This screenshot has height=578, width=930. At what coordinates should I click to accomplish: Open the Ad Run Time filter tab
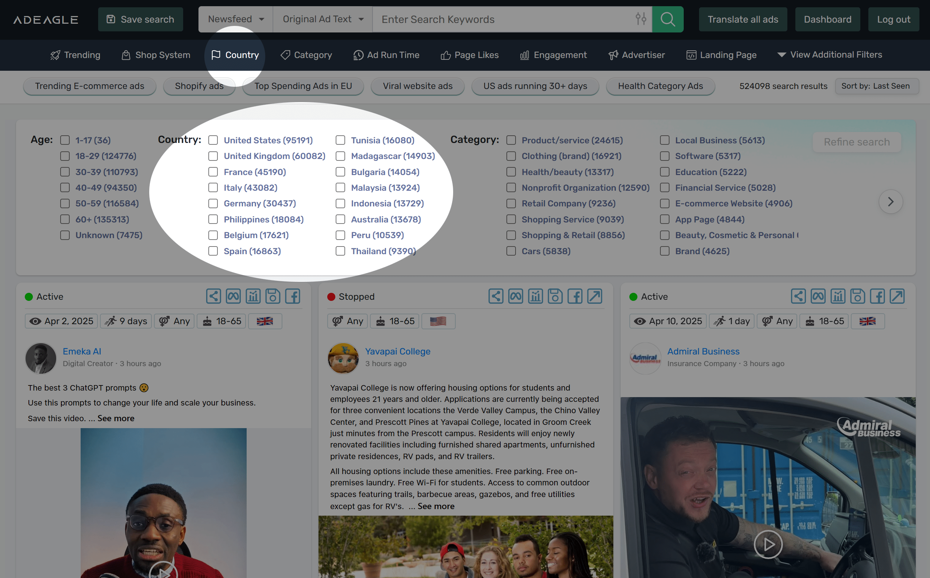tap(386, 55)
